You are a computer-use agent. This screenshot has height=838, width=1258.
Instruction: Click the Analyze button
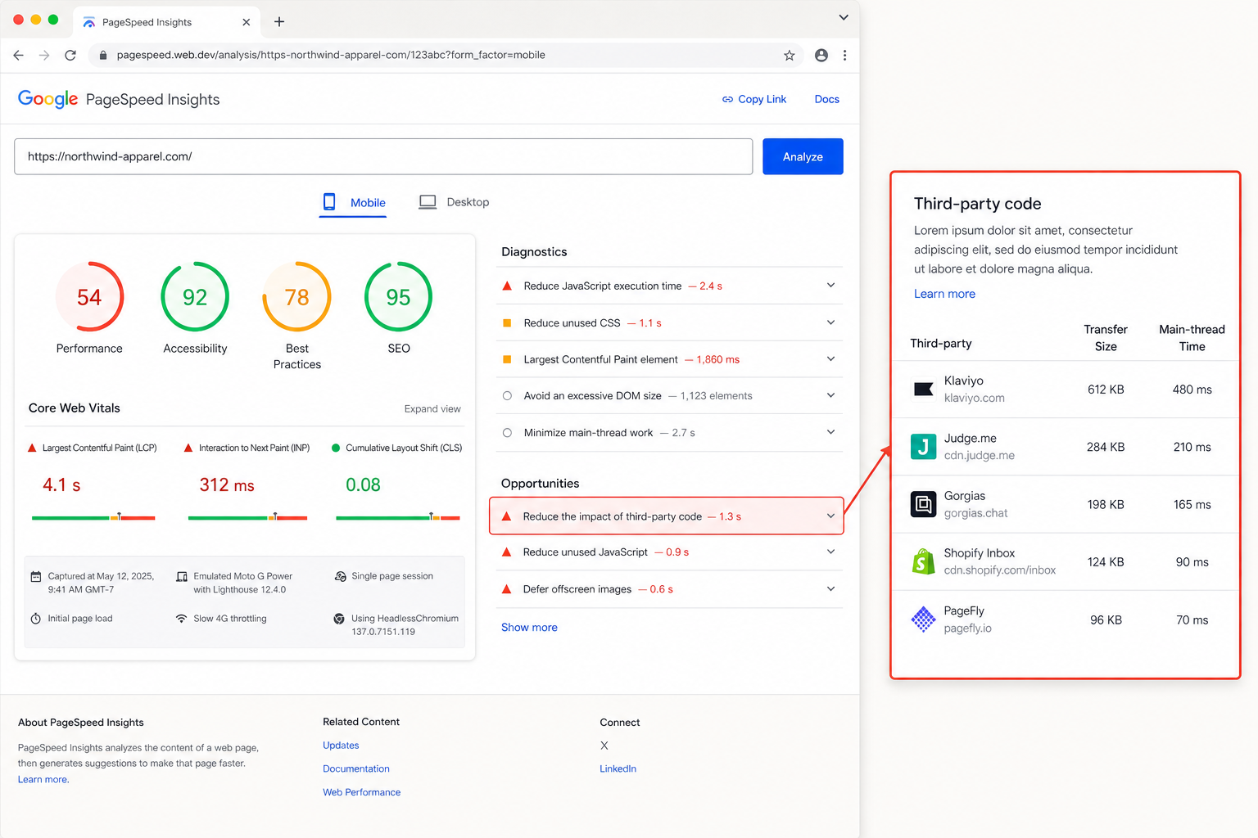[803, 156]
